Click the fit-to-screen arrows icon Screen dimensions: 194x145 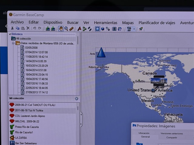114,29
